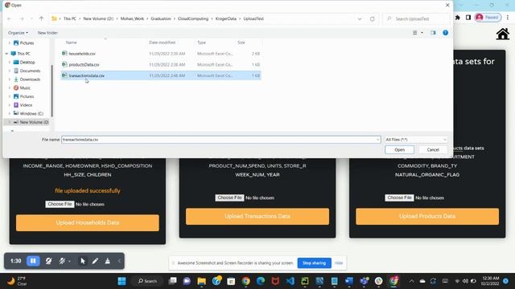Go back in the Open dialog
This screenshot has width=515, height=289.
pyautogui.click(x=10, y=18)
